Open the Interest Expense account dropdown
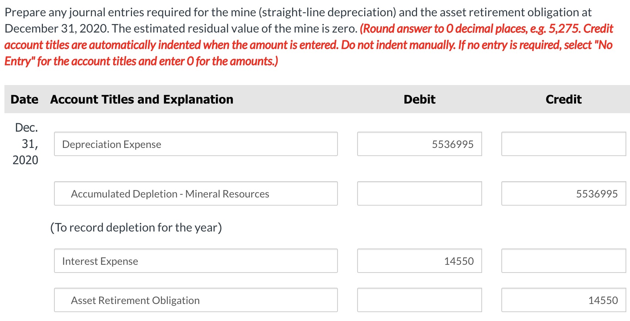 click(x=196, y=261)
